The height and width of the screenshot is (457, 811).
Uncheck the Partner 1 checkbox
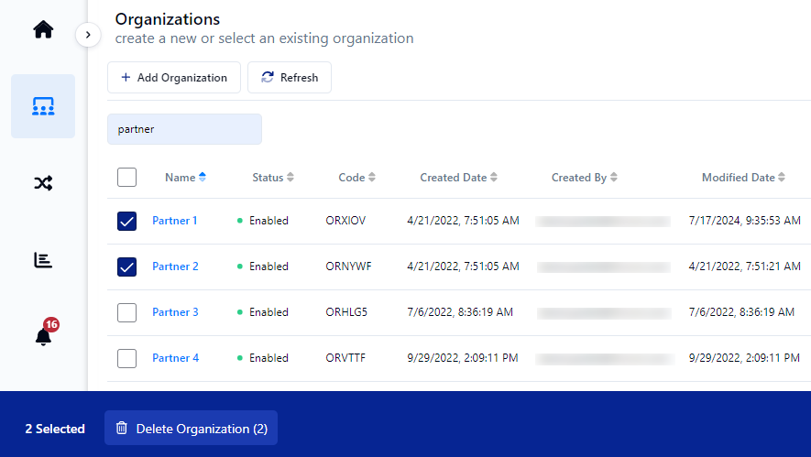(x=127, y=221)
